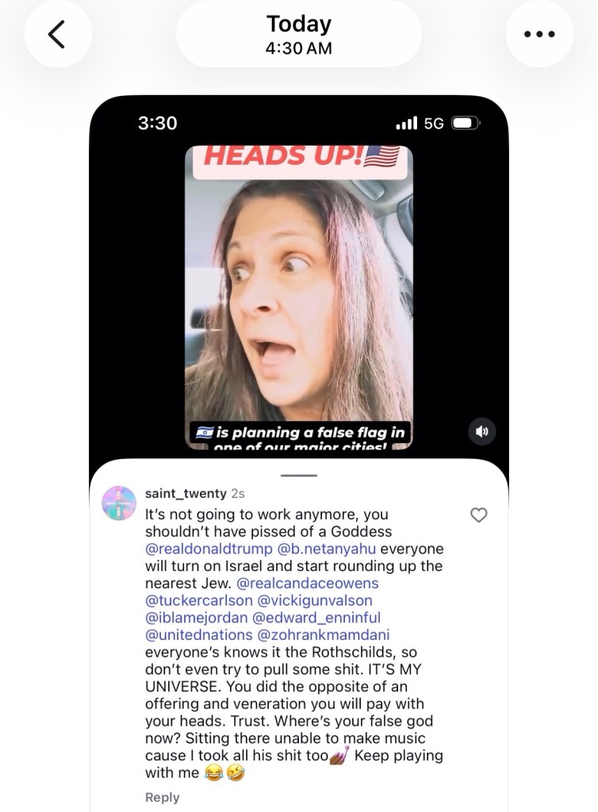Open the @vickigunvalson mention
The width and height of the screenshot is (598, 812).
coord(315,600)
